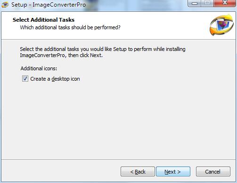
Task: Go back with the Back button
Action: (x=138, y=172)
